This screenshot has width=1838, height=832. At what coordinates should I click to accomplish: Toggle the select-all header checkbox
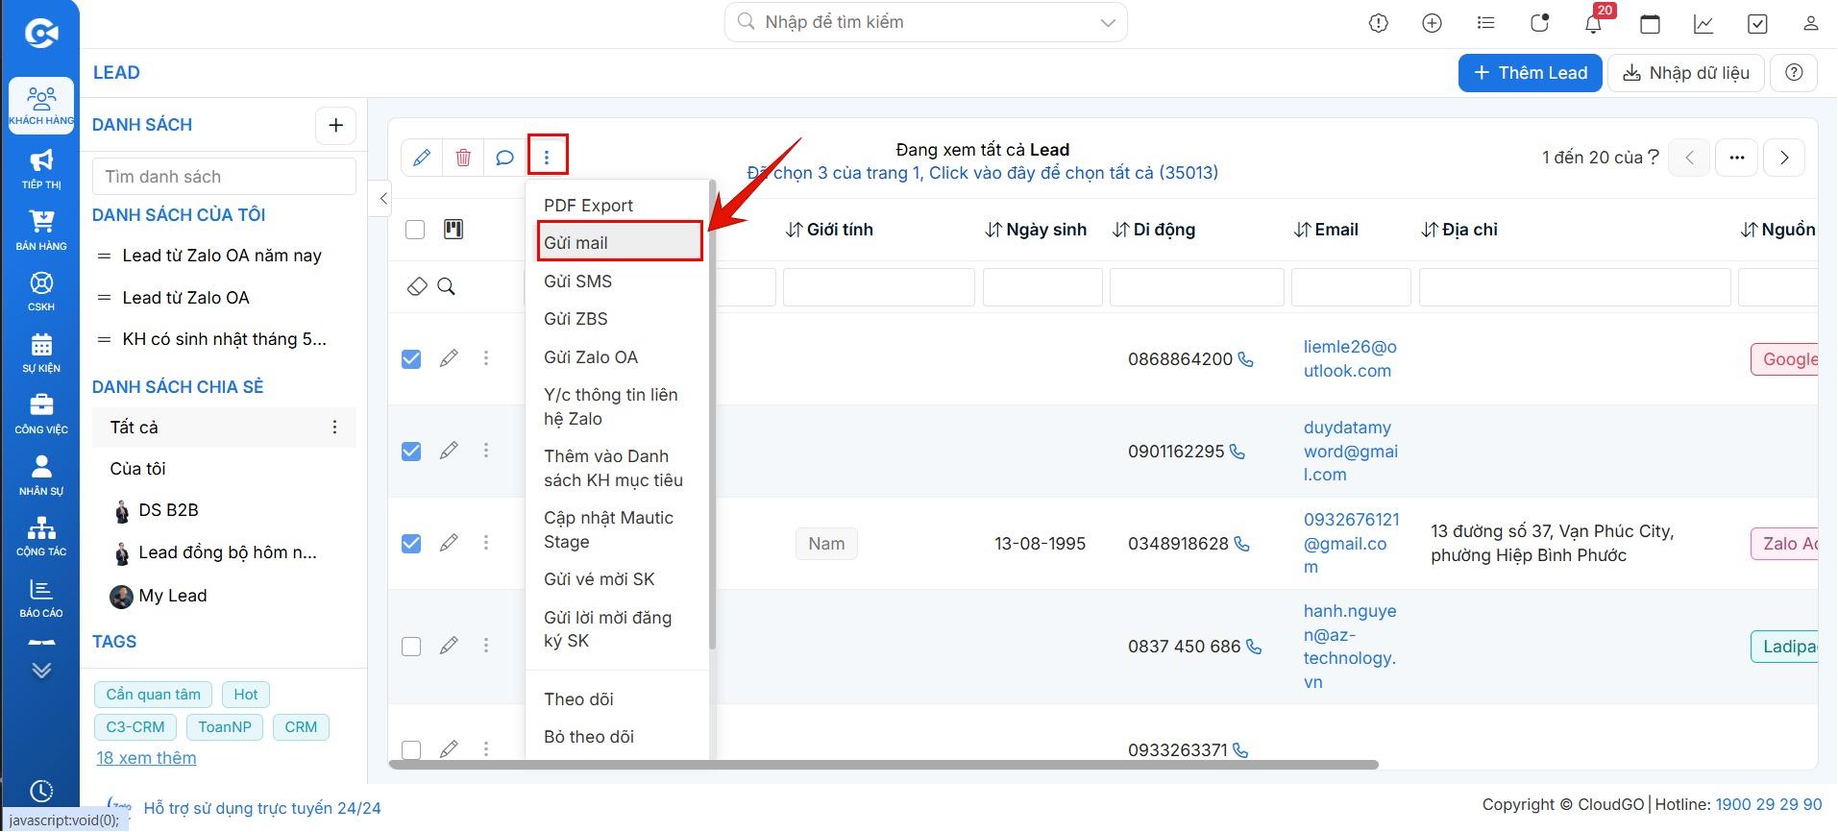(x=415, y=230)
